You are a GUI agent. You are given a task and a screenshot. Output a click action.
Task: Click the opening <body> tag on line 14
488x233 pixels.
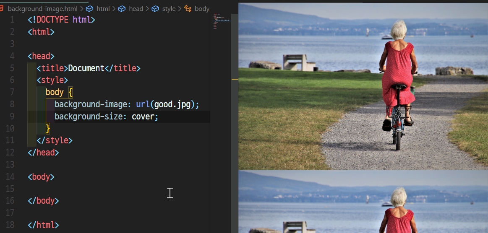point(41,177)
